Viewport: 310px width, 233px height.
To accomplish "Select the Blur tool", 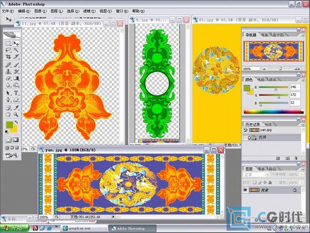I will [x=8, y=85].
